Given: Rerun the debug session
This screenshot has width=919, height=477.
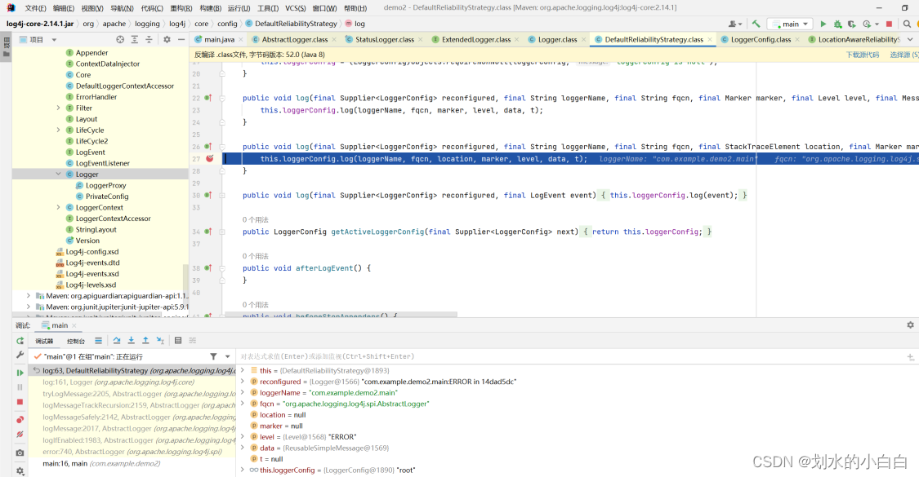Looking at the screenshot, I should tap(20, 341).
